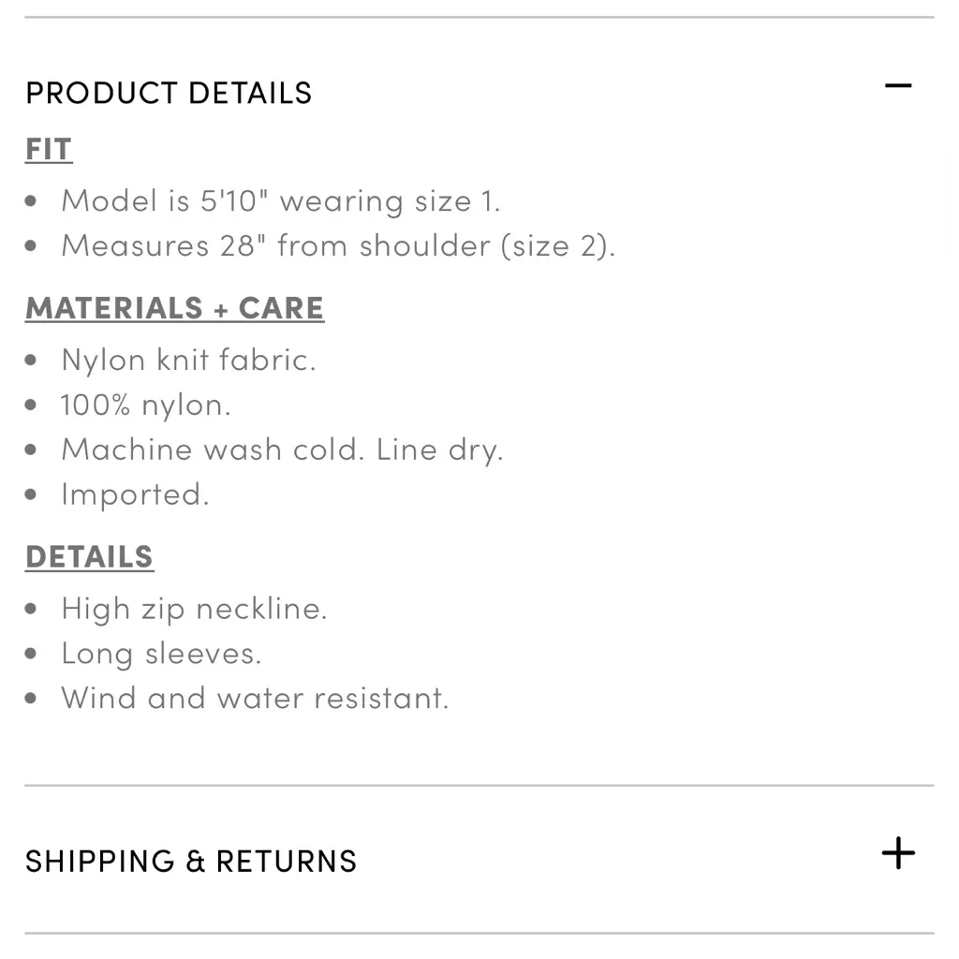Click the DETAILS underlined heading
This screenshot has width=959, height=959.
[x=89, y=556]
